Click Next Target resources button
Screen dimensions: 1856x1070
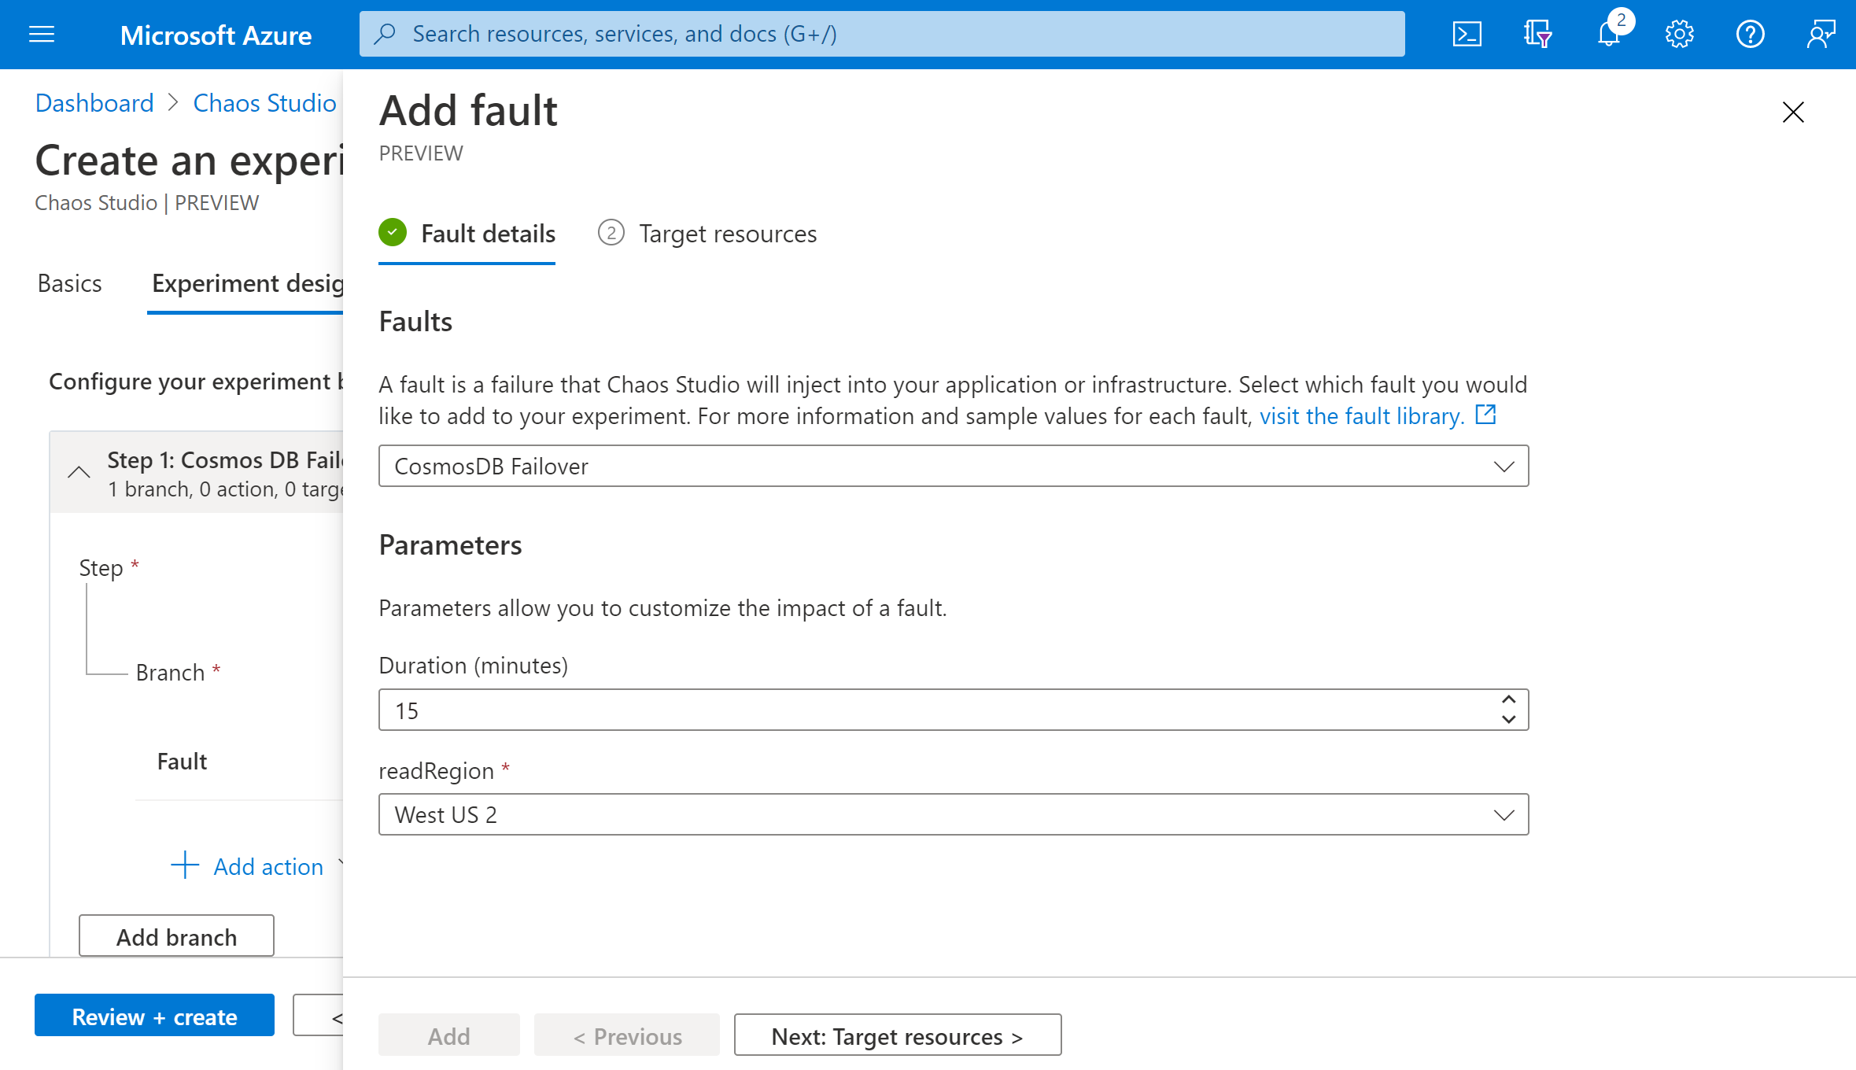pos(898,1035)
